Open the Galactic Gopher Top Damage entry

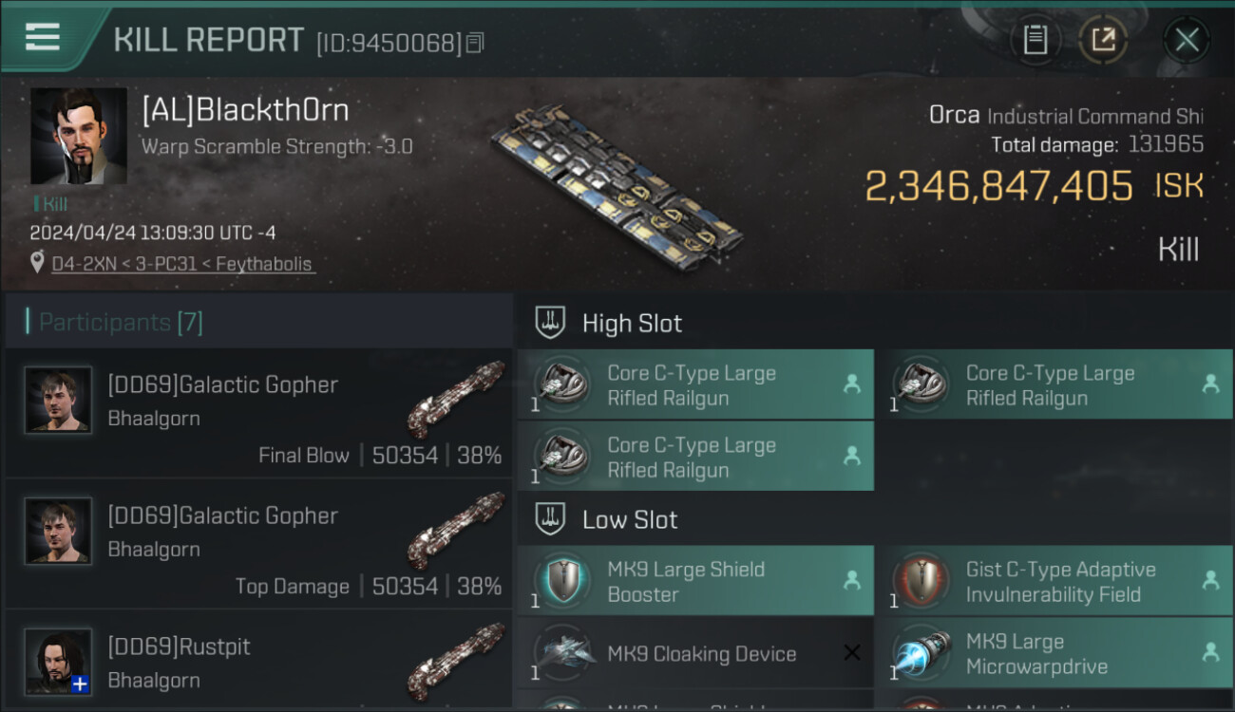click(258, 544)
